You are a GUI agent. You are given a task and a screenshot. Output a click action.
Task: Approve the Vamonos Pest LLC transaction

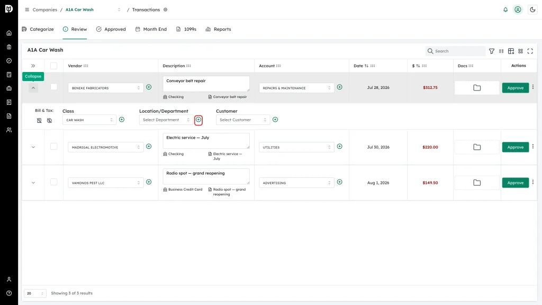click(x=516, y=183)
